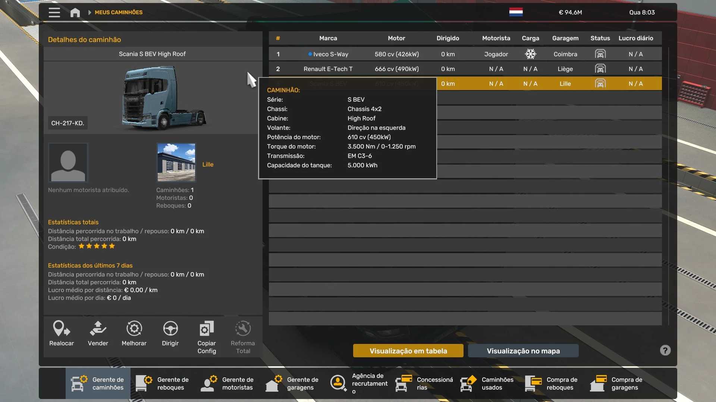Open the help question mark icon
Screen dimensions: 716x402
click(665, 350)
